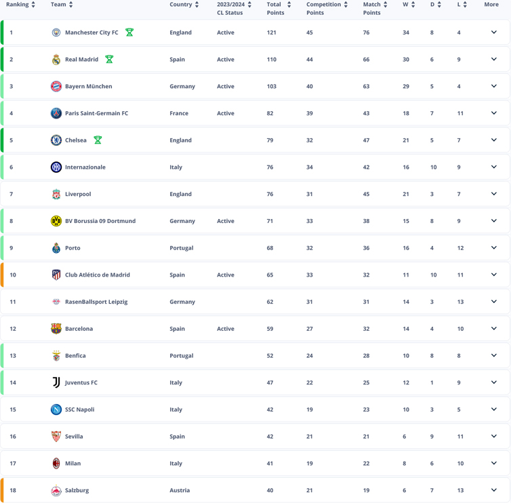This screenshot has width=511, height=503.
Task: Click the Bayern München club logo
Action: pyautogui.click(x=56, y=86)
